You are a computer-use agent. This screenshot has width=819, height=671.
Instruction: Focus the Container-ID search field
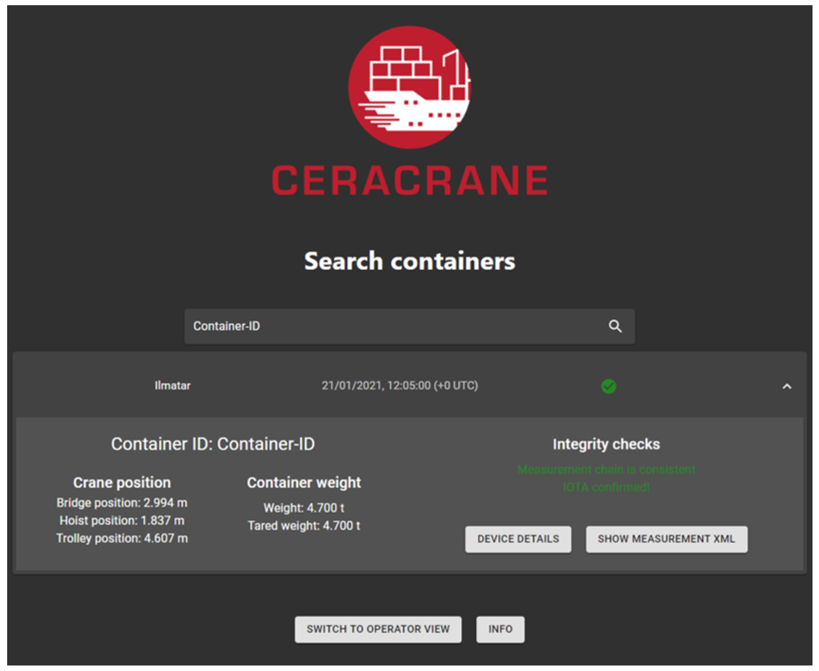tap(387, 326)
